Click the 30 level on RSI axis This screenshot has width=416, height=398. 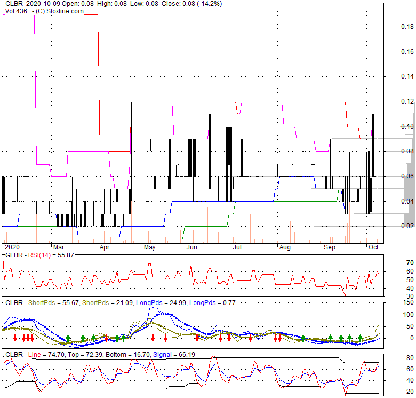410,296
